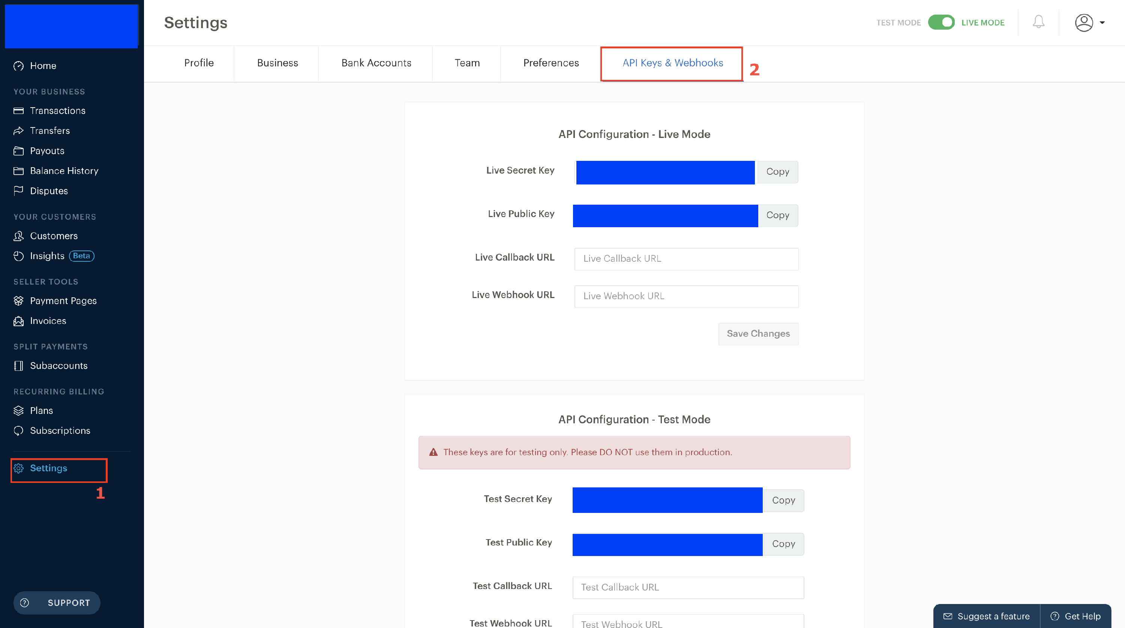The height and width of the screenshot is (628, 1125).
Task: Open Invoices in the sidebar
Action: tap(48, 321)
